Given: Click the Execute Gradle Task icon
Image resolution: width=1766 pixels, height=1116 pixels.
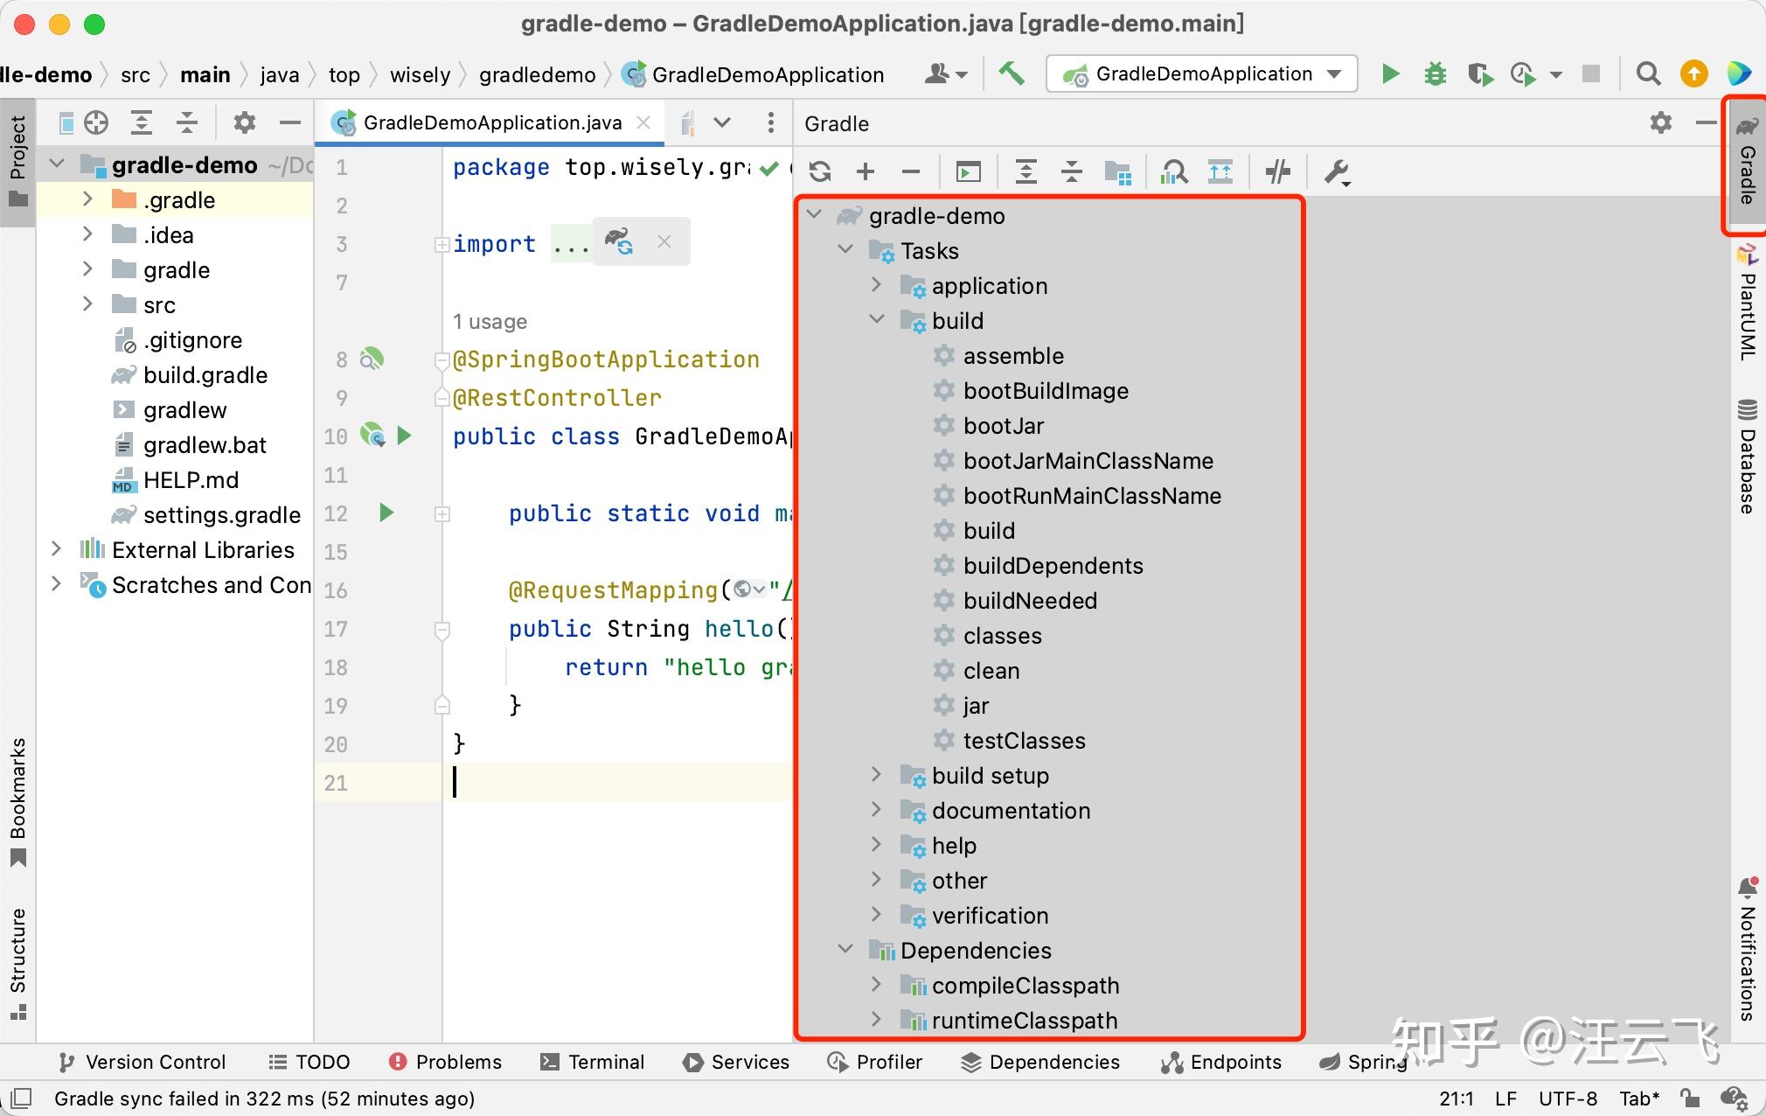Looking at the screenshot, I should pyautogui.click(x=968, y=172).
